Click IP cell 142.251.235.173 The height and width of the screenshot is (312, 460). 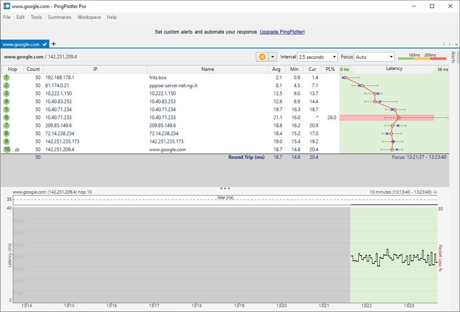[62, 141]
